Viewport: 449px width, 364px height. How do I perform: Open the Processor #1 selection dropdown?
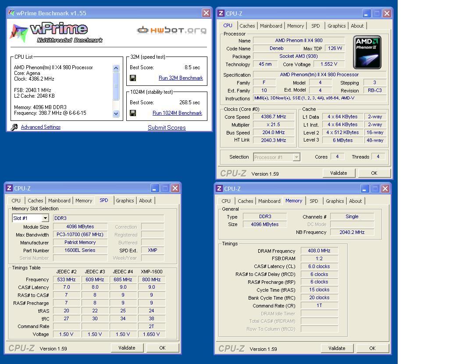pos(297,157)
